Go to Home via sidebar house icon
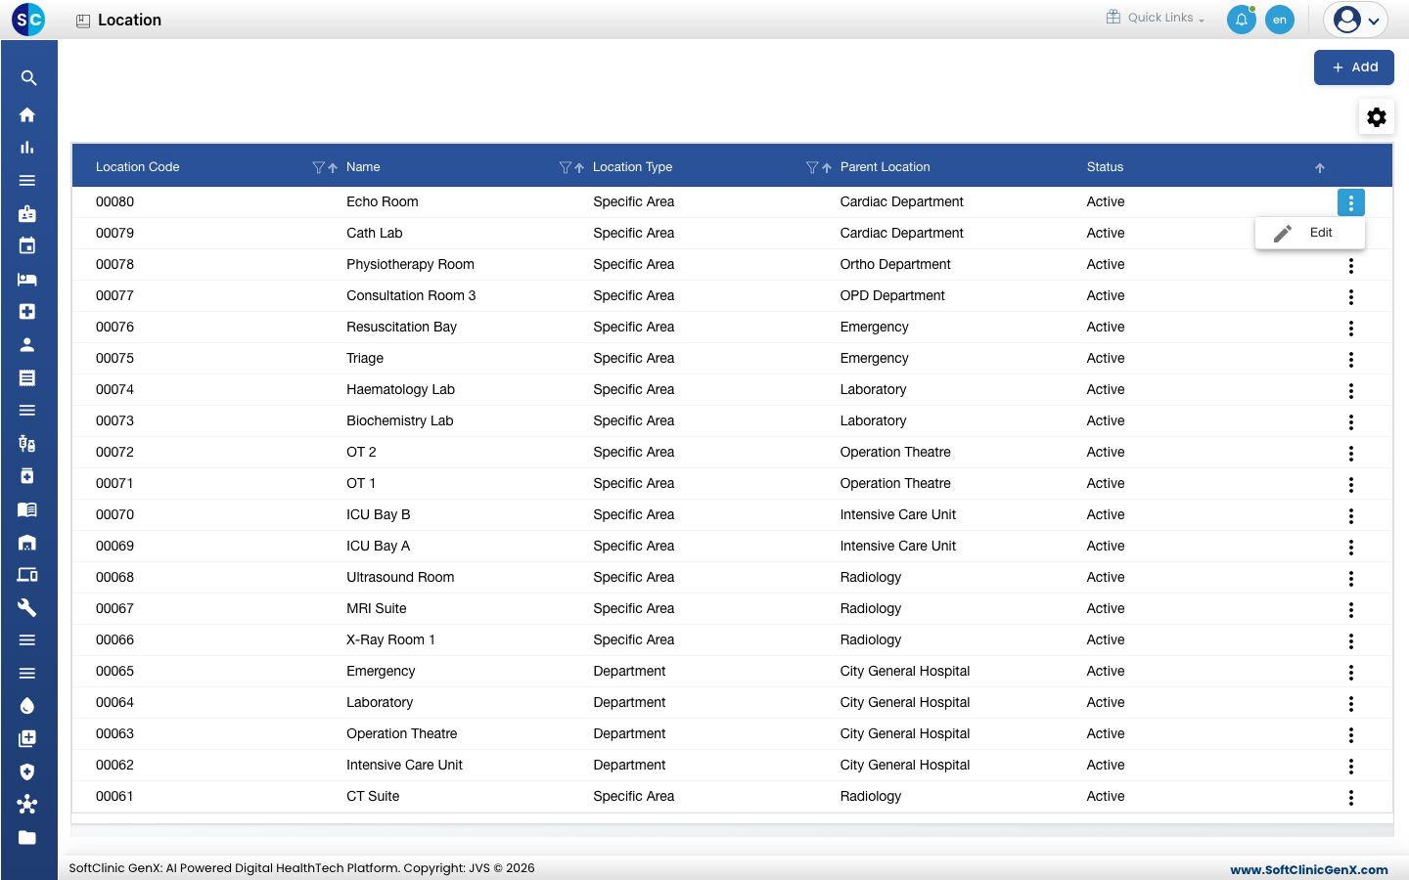 (27, 114)
